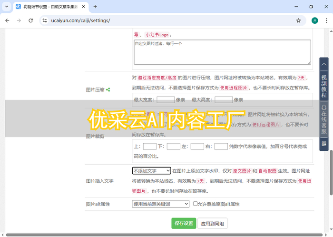
Task: Click the address bar URL
Action: (81, 20)
